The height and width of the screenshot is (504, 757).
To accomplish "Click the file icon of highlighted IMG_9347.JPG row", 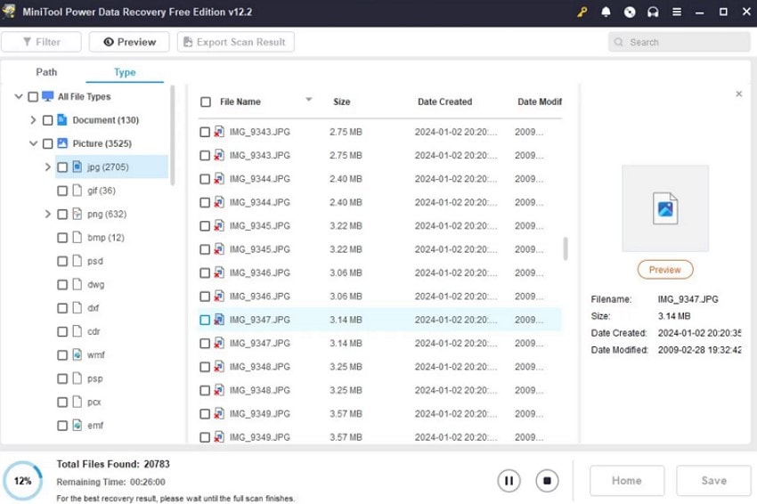I will click(219, 320).
